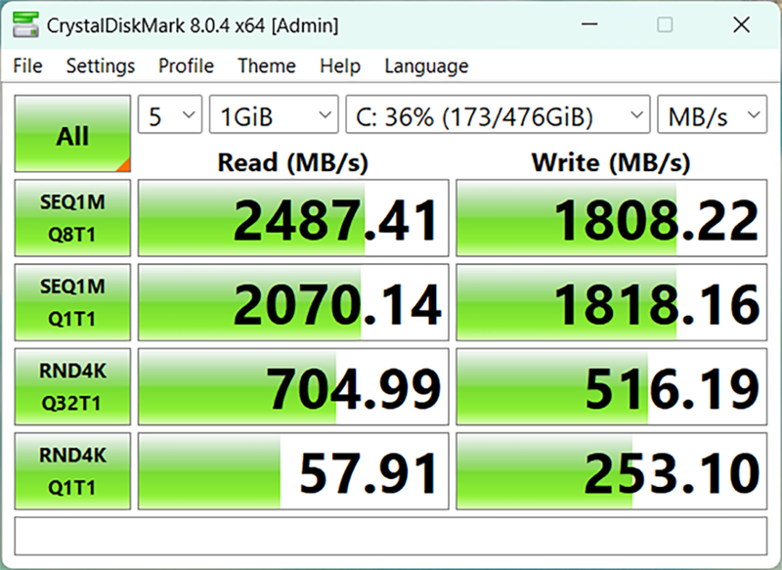This screenshot has height=570, width=782.
Task: Start the SEQ1M Q8T1 test
Action: pyautogui.click(x=72, y=218)
